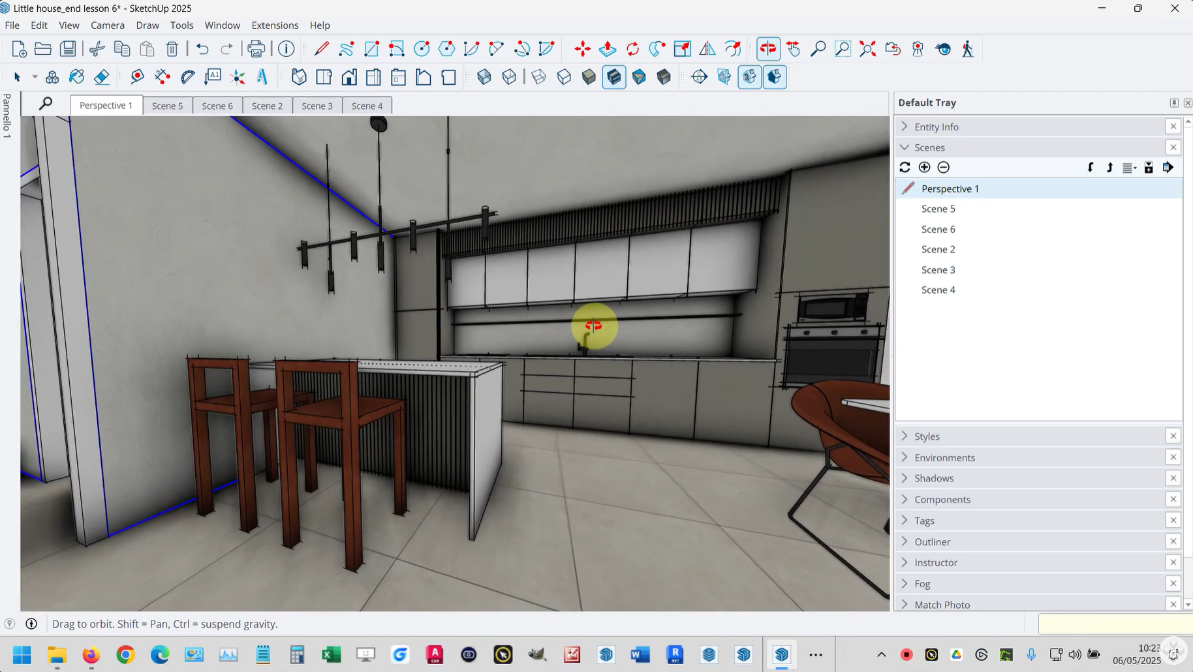Toggle X-ray face style
Viewport: 1193px width, 672px height.
(484, 77)
